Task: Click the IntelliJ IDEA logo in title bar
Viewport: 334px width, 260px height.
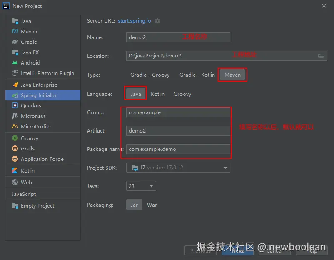Action: [x=6, y=6]
